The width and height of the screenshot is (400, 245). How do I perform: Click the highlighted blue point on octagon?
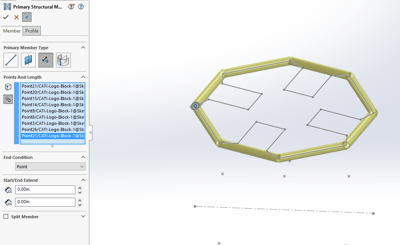pos(195,106)
